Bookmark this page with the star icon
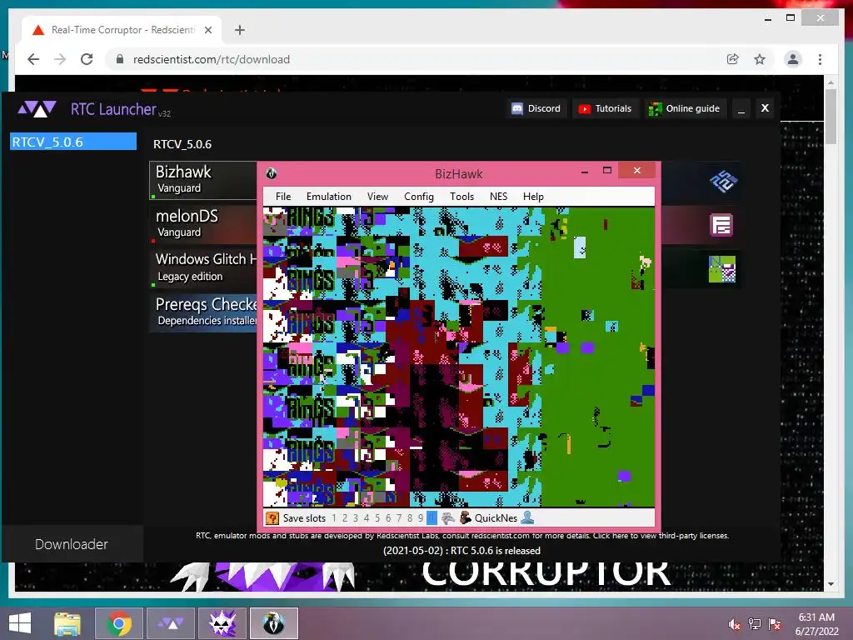The height and width of the screenshot is (640, 853). [x=760, y=59]
